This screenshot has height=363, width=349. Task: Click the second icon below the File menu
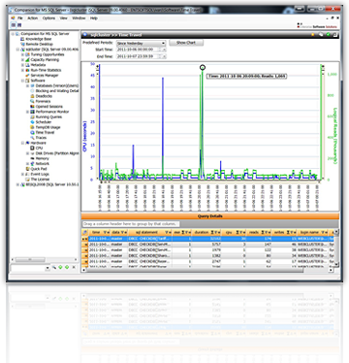tap(19, 25)
